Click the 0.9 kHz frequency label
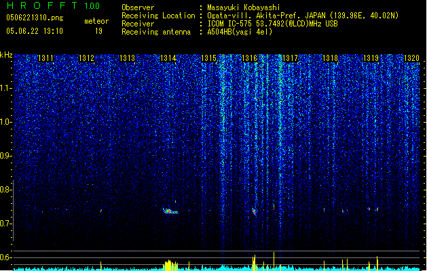This screenshot has height=271, width=427. coord(5,156)
